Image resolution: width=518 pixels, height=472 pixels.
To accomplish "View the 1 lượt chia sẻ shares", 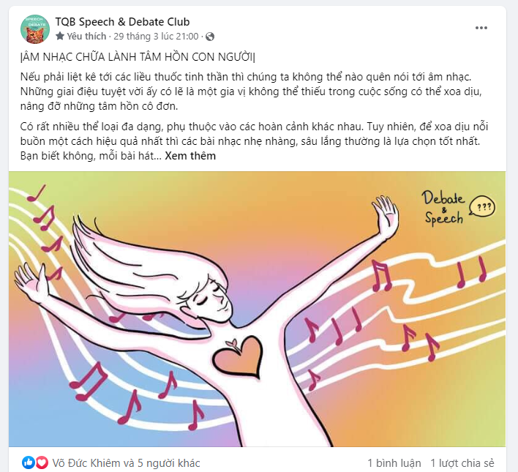I will point(462,462).
